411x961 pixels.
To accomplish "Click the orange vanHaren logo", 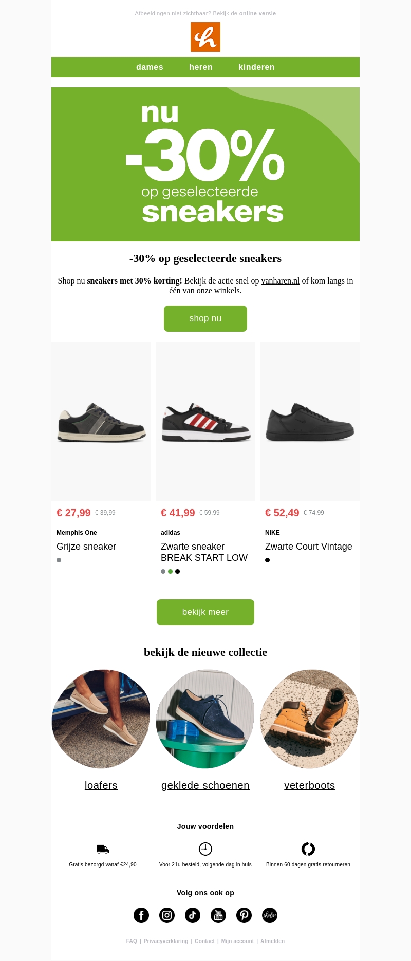I will tap(206, 37).
